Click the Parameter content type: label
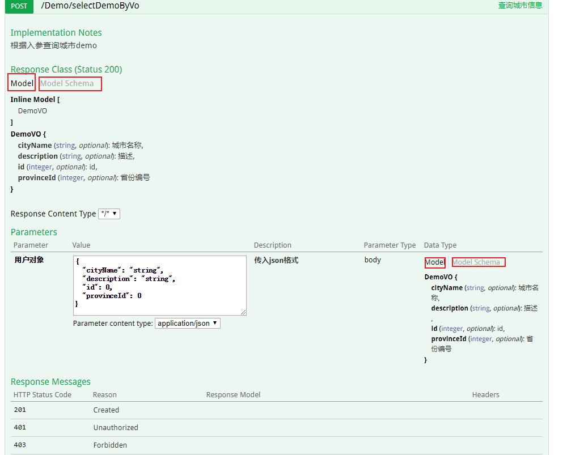The height and width of the screenshot is (455, 584). [113, 323]
